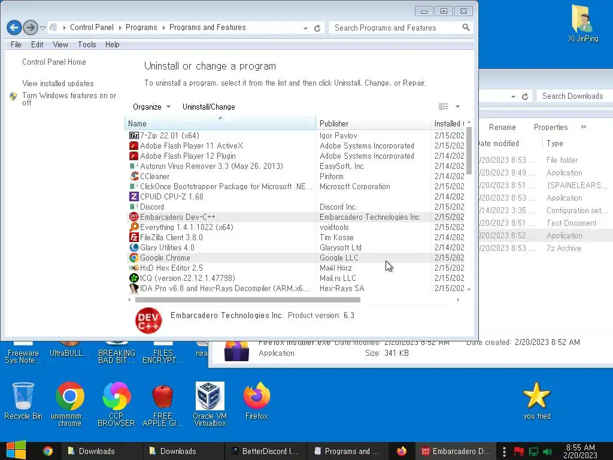The height and width of the screenshot is (460, 613).
Task: Select the Glary Utilities 4.0 icon
Action: 133,247
